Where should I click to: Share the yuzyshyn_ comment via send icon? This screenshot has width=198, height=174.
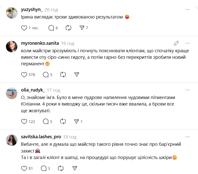click(x=82, y=28)
